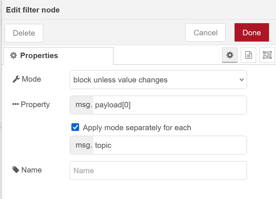Open node properties gear icon
Screen dimensions: 276x199
230,55
